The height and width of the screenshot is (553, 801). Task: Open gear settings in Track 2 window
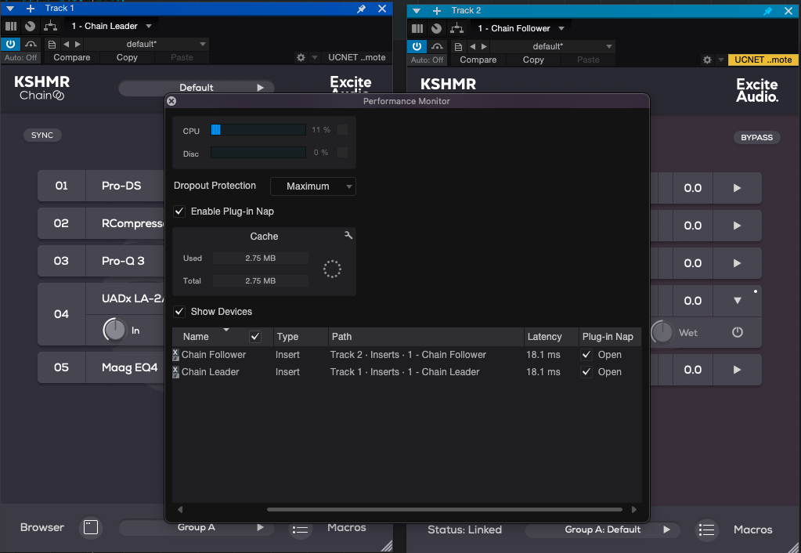pyautogui.click(x=707, y=60)
